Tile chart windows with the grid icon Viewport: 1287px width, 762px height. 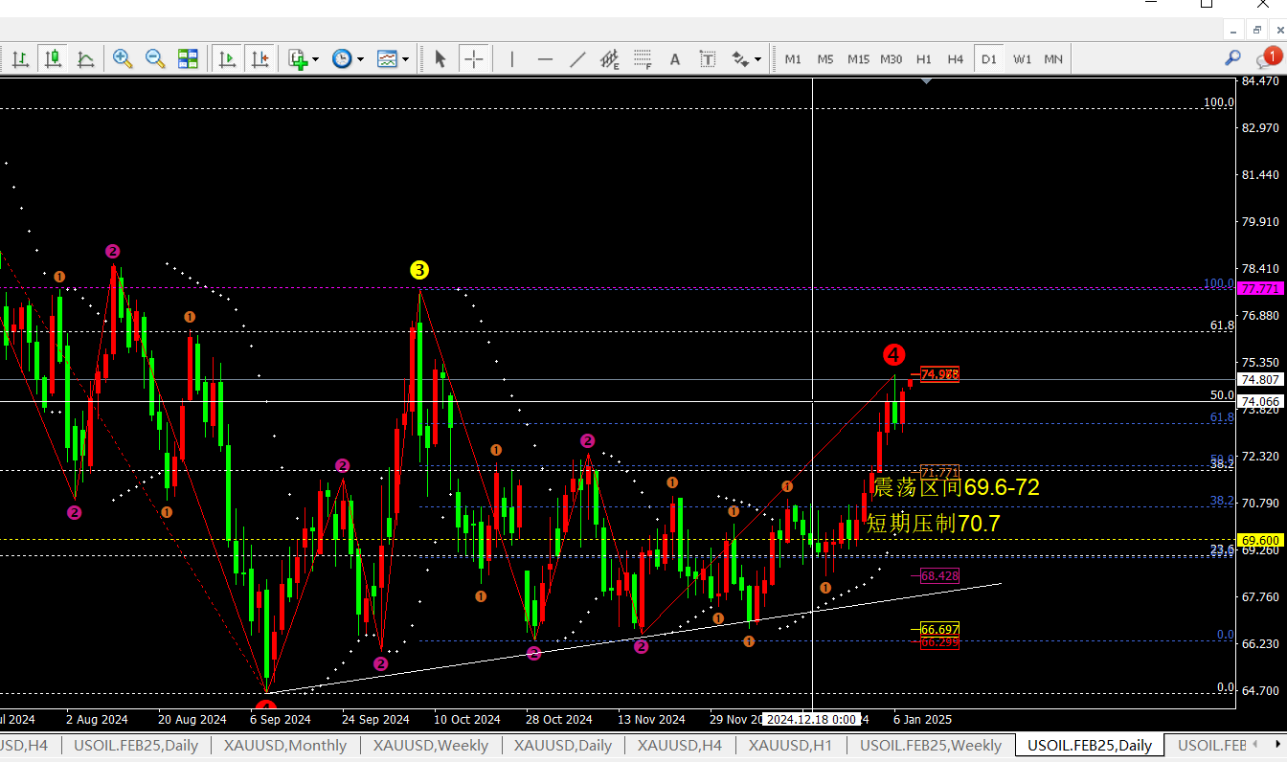coord(188,59)
